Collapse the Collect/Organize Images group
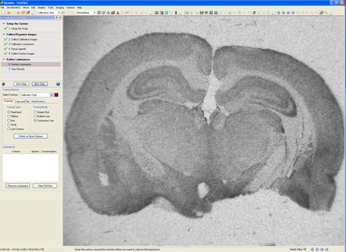 click(3, 35)
